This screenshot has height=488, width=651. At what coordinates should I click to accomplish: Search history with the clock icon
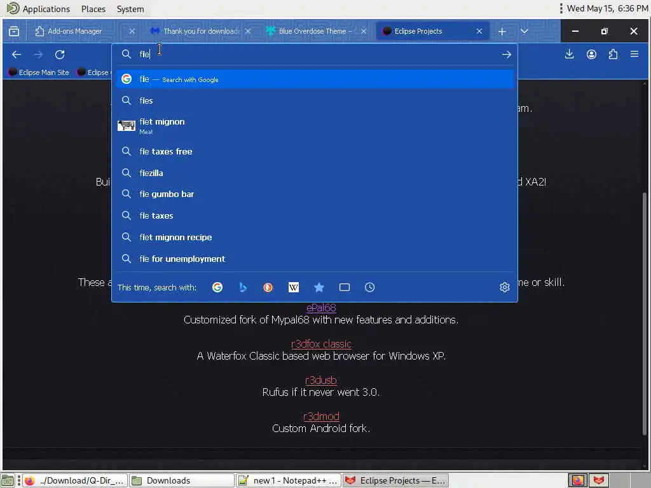tap(369, 287)
